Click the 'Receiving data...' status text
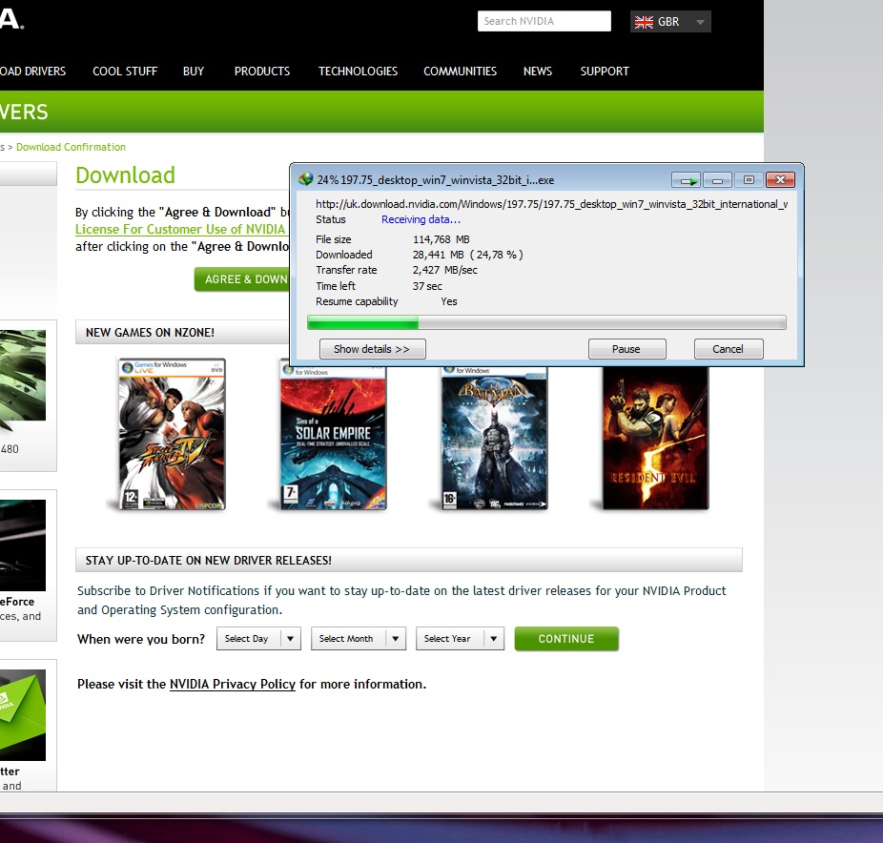Screen dimensions: 883x843 click(421, 219)
